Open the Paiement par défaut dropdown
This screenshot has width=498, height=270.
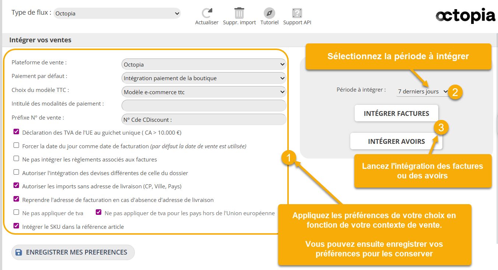(204, 78)
